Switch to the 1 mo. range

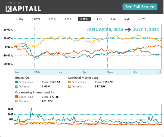pos(52,19)
